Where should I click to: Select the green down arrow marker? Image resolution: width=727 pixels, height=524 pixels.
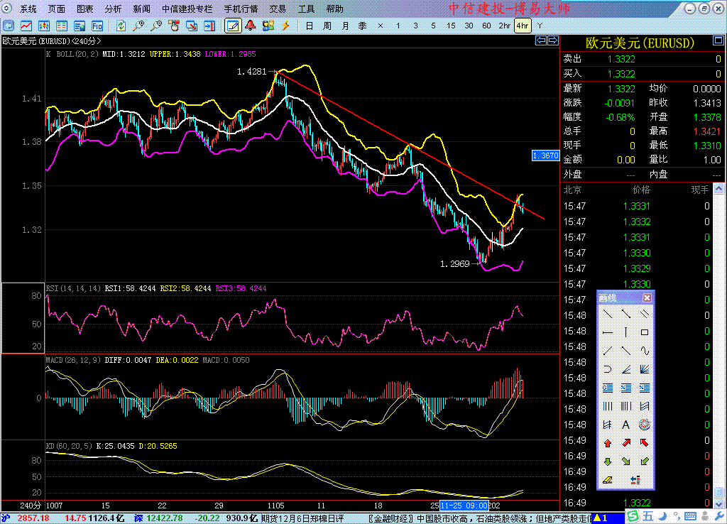(607, 462)
